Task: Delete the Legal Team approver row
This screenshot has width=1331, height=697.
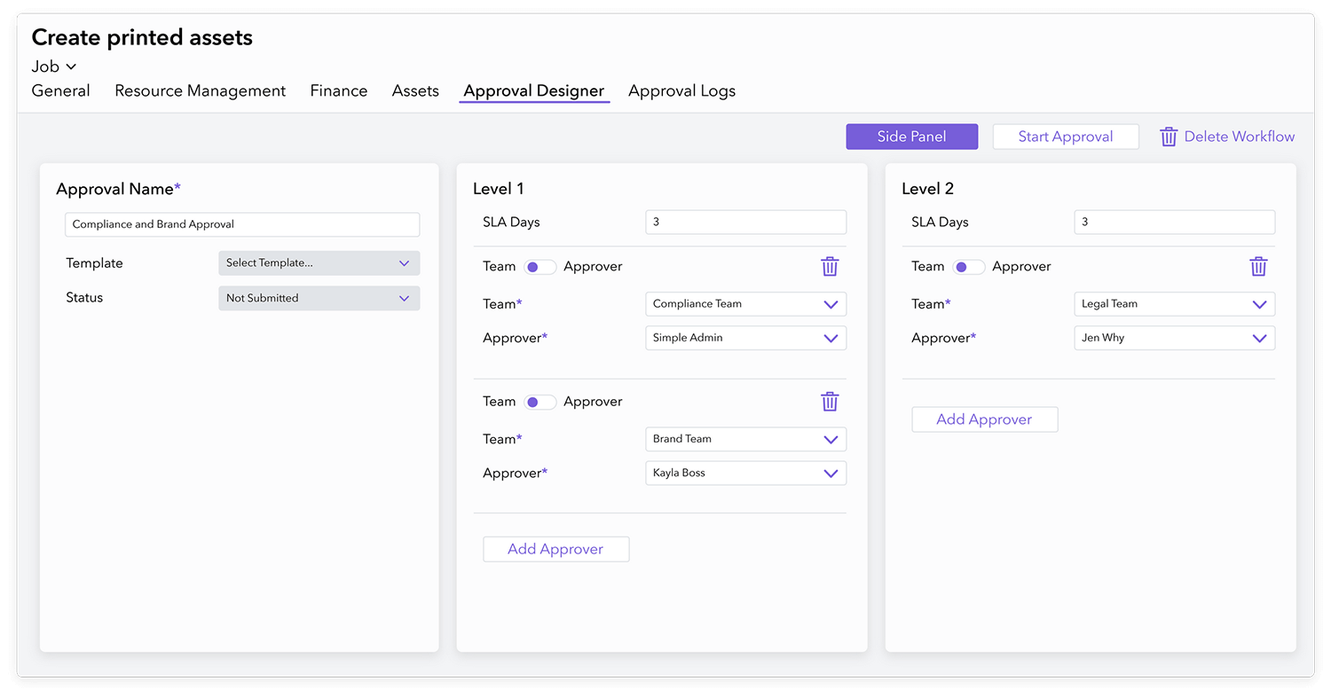Action: click(x=1258, y=267)
